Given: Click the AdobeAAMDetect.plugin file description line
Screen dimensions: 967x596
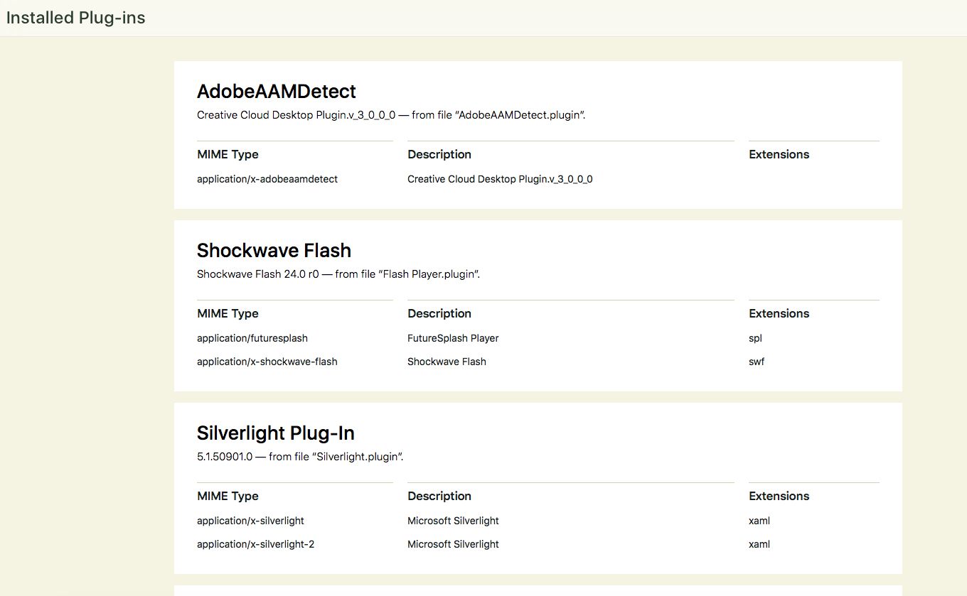Looking at the screenshot, I should [391, 115].
